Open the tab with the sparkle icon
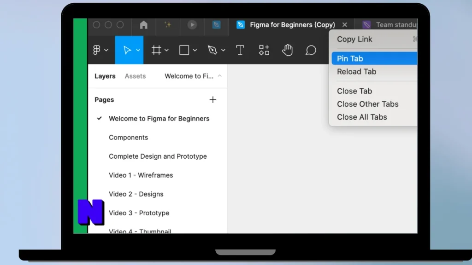This screenshot has height=265, width=472. pos(168,25)
